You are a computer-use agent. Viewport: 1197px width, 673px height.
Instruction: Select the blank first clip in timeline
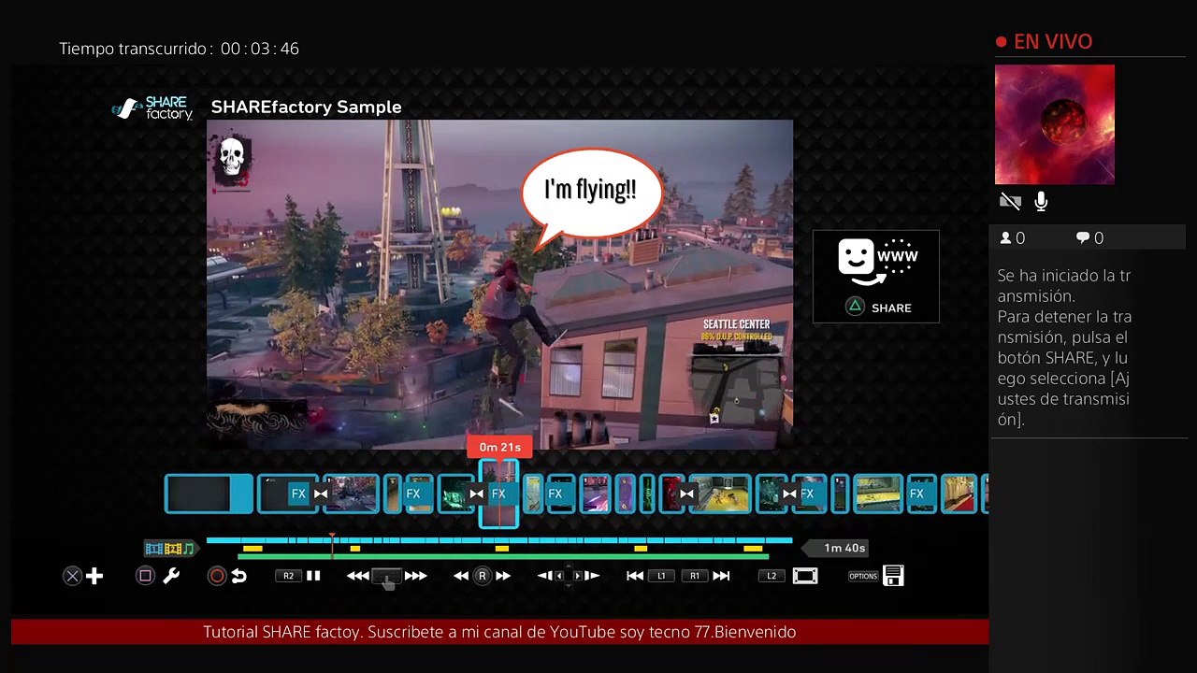[x=209, y=494]
